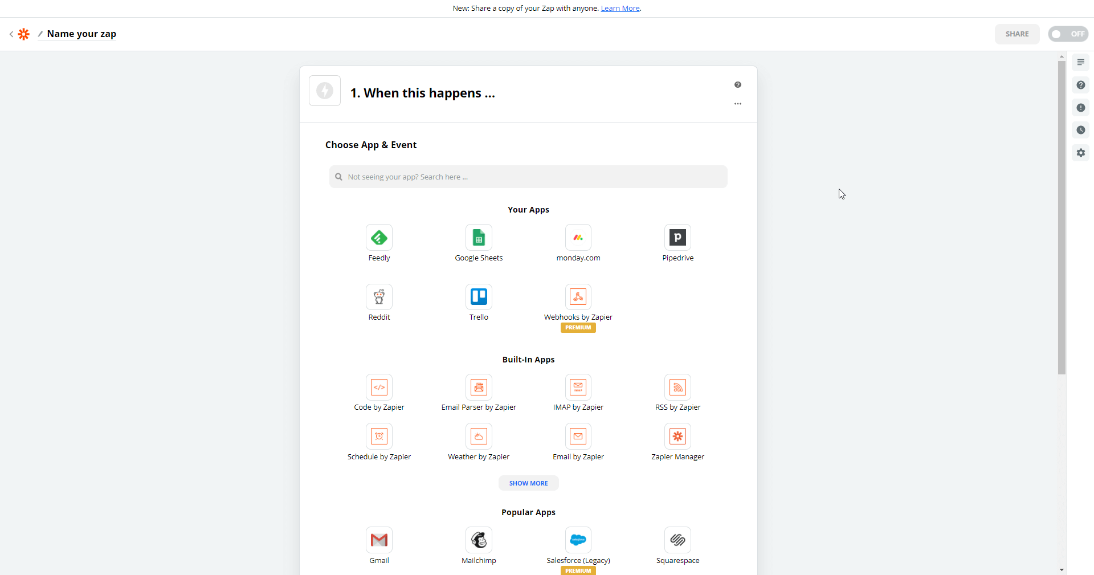The width and height of the screenshot is (1094, 575).
Task: Choose the Weather by Zapier icon
Action: 479,437
